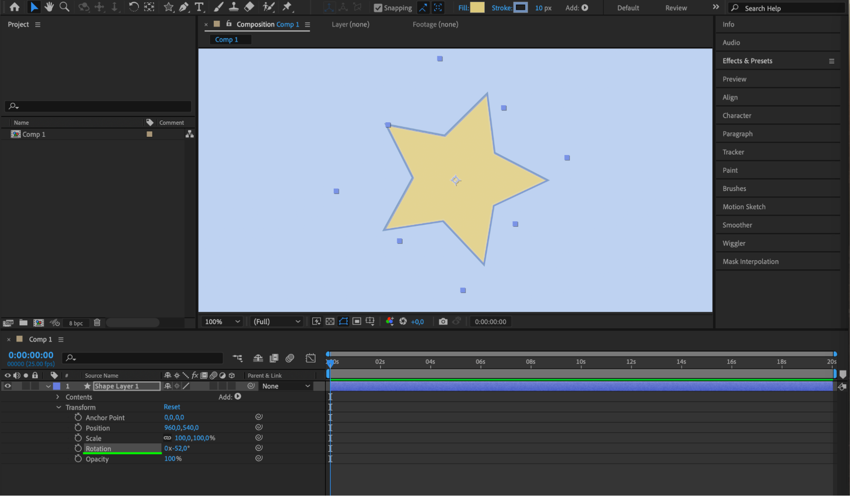Click the Take Snapshot camera icon
Screen dimensions: 850x496
click(x=443, y=321)
